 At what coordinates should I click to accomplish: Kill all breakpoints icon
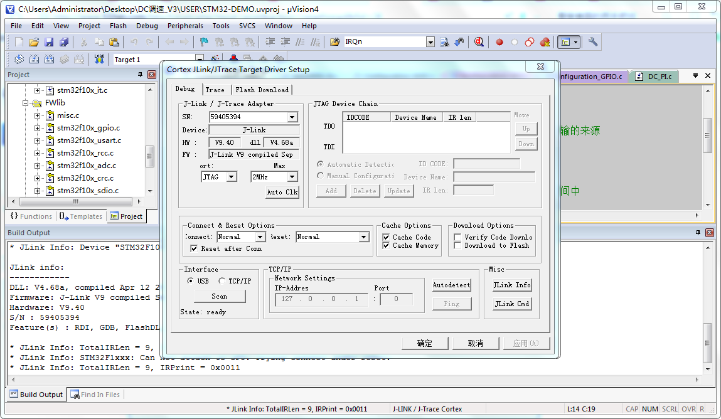pos(545,42)
